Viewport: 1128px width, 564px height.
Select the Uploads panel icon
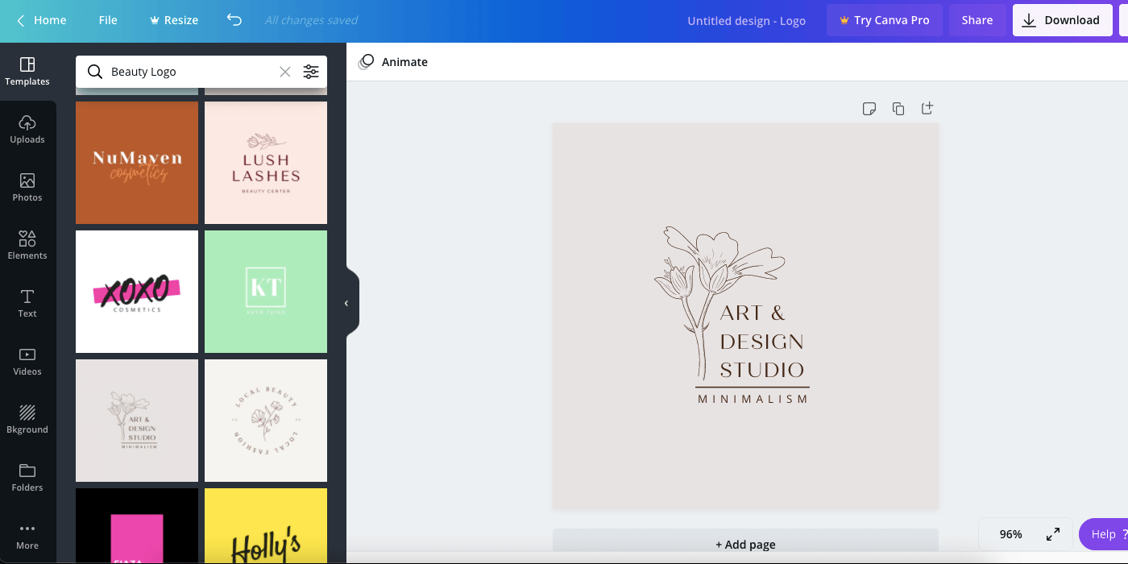(27, 129)
